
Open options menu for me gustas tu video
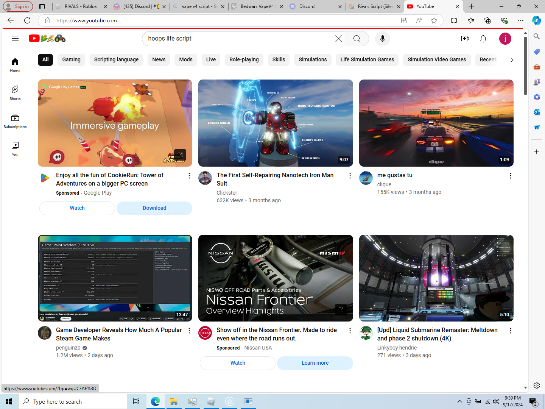[511, 176]
